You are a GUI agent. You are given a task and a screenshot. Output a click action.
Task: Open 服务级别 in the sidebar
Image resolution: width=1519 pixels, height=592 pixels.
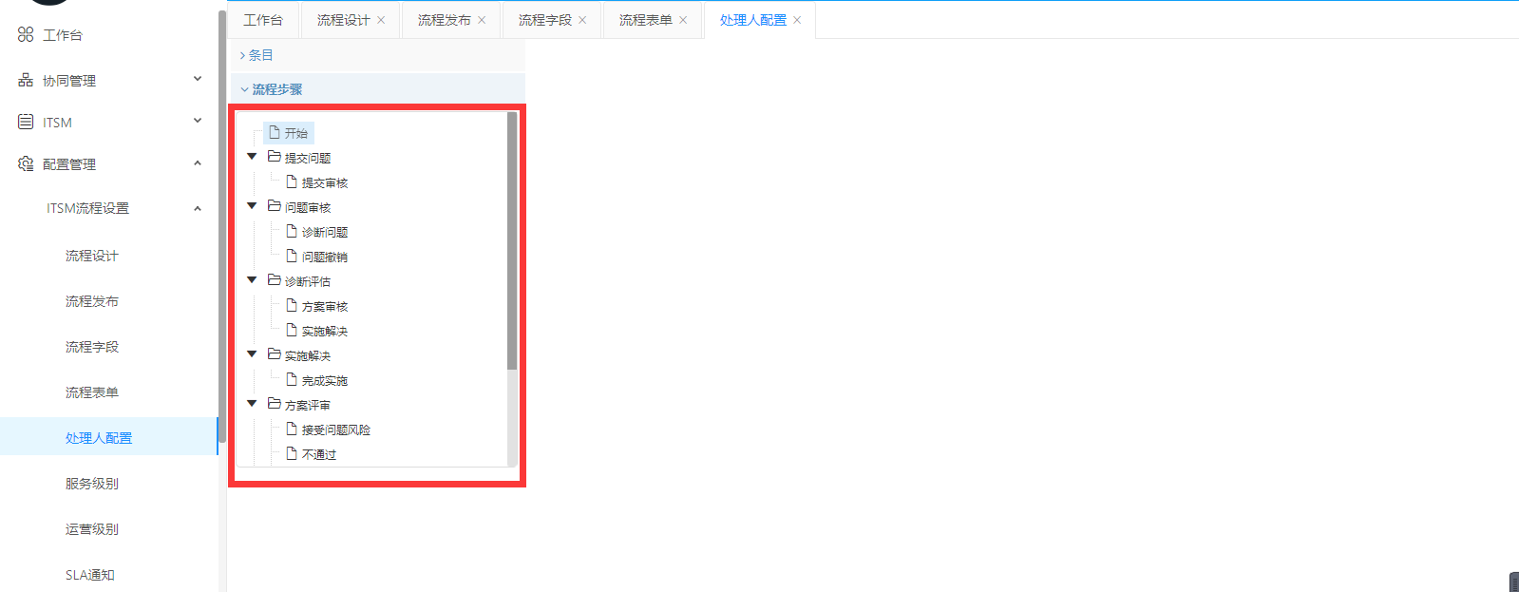(92, 484)
